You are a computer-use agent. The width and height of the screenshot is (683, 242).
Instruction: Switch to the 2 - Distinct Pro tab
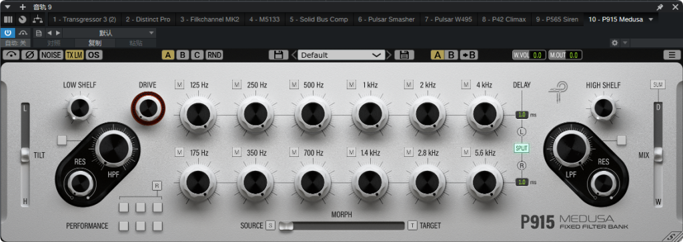[x=148, y=19]
